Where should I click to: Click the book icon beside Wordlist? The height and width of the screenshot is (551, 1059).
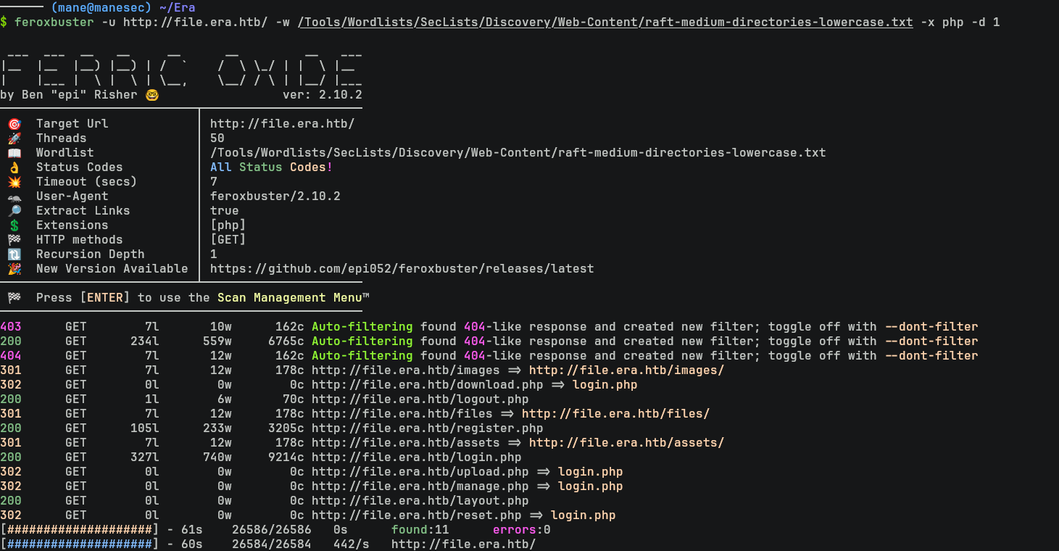(x=14, y=153)
